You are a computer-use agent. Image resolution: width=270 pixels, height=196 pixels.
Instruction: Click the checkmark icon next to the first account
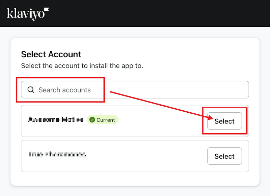point(92,120)
